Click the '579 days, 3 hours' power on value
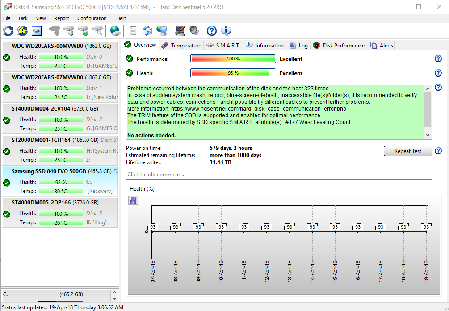This screenshot has height=311, width=449. (231, 148)
